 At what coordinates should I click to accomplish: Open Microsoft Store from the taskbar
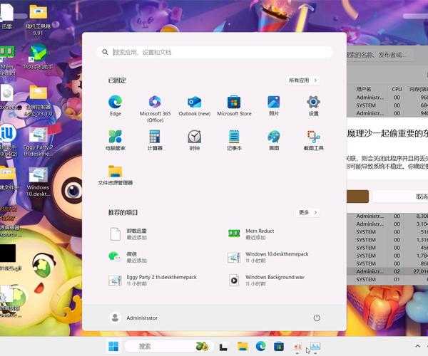pyautogui.click(x=279, y=347)
